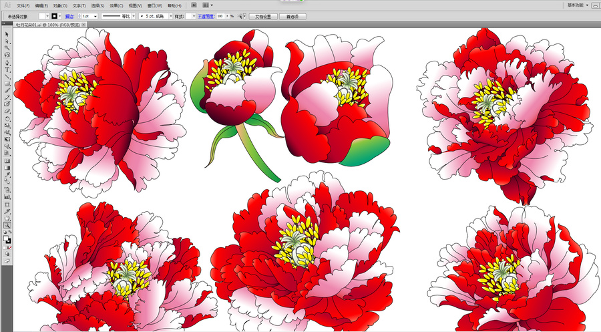Click the 不透明度 opacity link

(x=206, y=17)
